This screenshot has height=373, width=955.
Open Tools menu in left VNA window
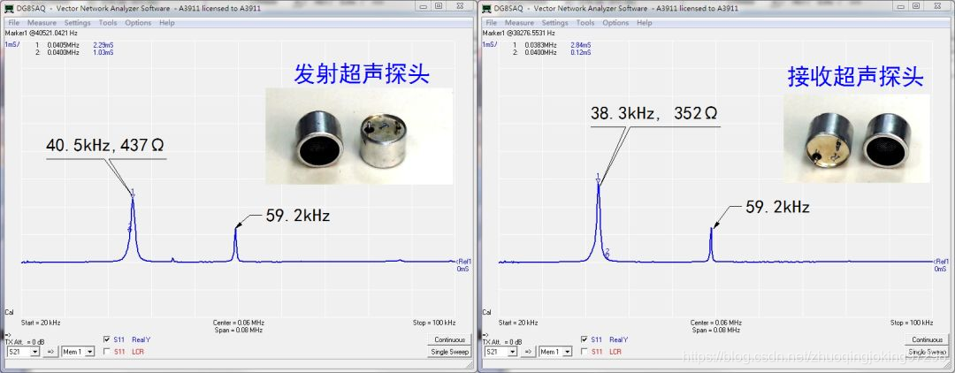coord(108,22)
